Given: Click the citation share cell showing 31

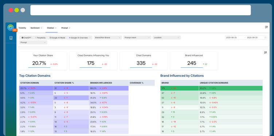Looking at the screenshot, I should pos(71,88).
